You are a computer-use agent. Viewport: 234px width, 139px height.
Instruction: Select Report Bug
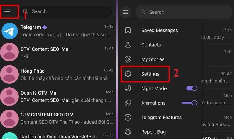click(160, 132)
